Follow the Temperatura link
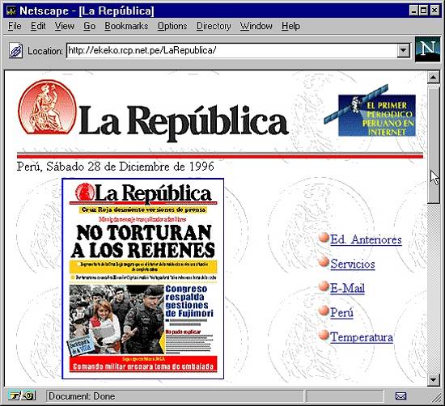The height and width of the screenshot is (406, 445). (x=362, y=337)
